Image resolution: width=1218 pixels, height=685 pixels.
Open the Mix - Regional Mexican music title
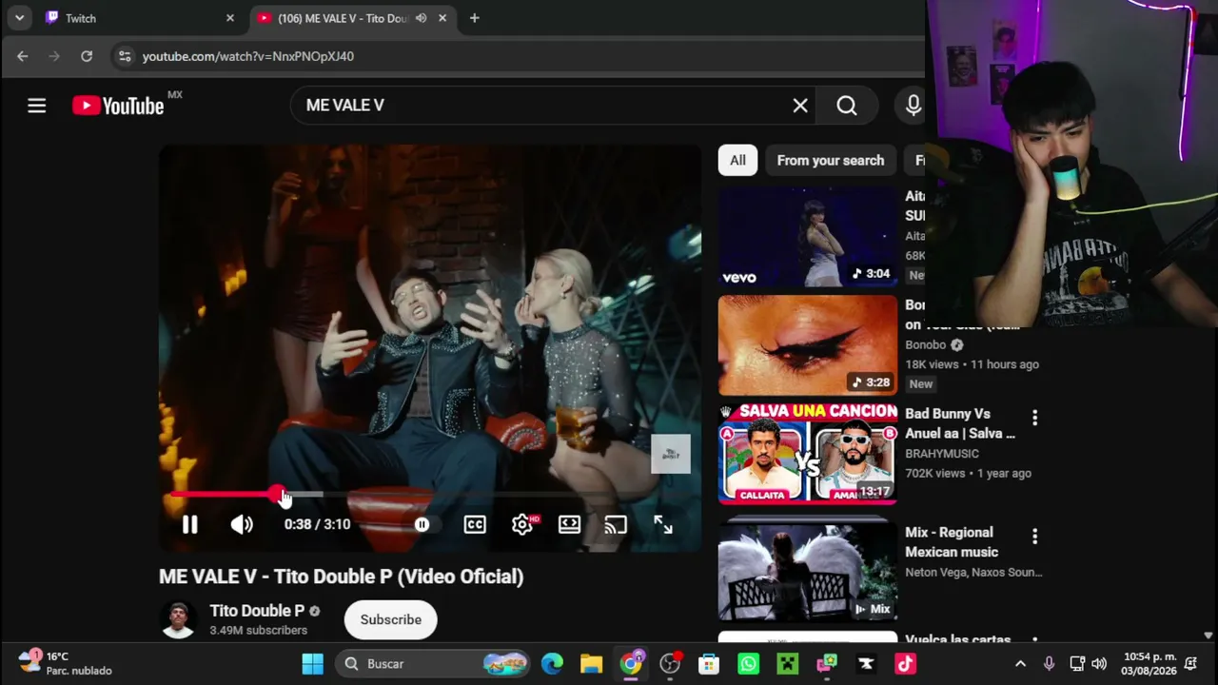(952, 542)
